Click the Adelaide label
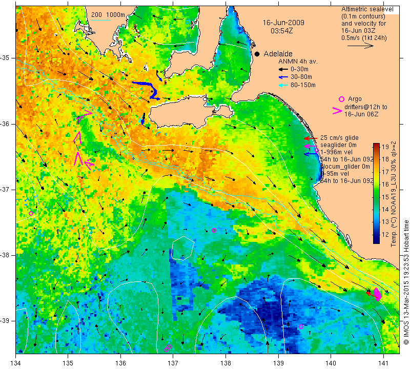410x369 pixels. coord(278,54)
